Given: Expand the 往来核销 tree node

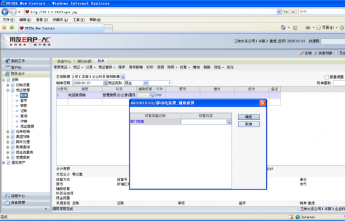Looking at the screenshot, I should [8, 132].
